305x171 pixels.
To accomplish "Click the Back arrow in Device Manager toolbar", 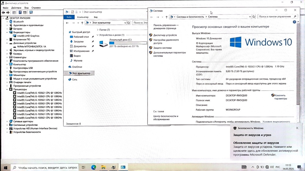I will pyautogui.click(x=3, y=12).
